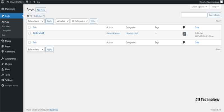Open the Hello world! post link
The width and height of the screenshot is (224, 112).
(39, 33)
